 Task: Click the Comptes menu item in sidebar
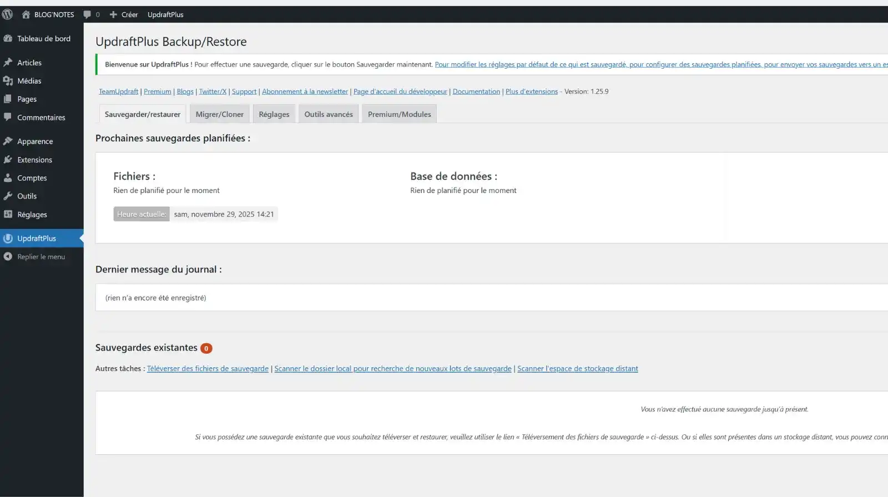[x=32, y=178]
